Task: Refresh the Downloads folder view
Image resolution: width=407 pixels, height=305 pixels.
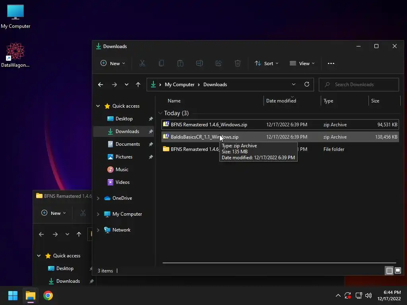Action: (306, 84)
